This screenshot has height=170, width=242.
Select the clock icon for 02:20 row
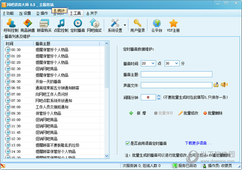(x=8, y=62)
